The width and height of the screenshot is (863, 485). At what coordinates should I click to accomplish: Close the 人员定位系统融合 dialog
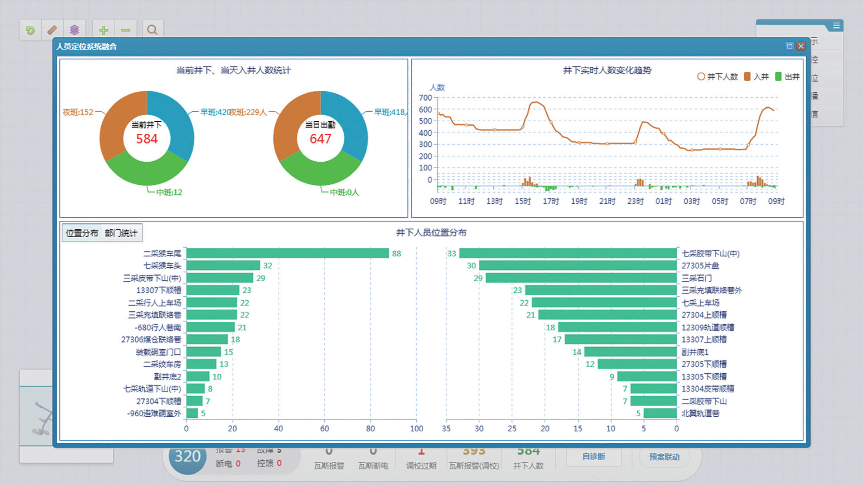[801, 46]
